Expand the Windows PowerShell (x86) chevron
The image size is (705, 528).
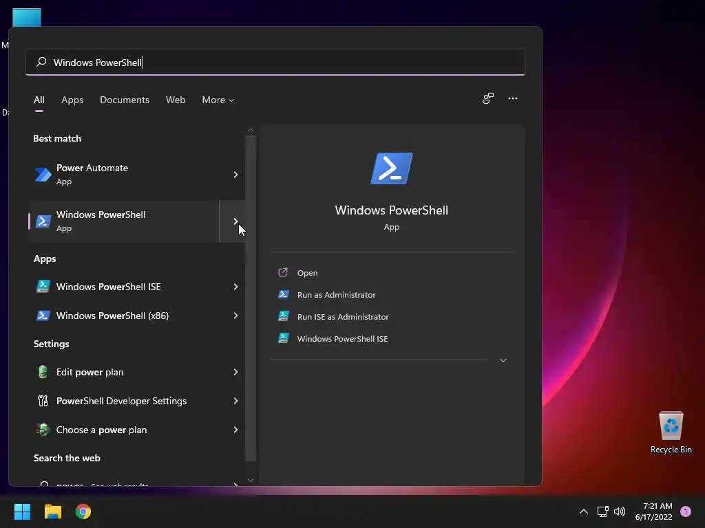point(235,316)
